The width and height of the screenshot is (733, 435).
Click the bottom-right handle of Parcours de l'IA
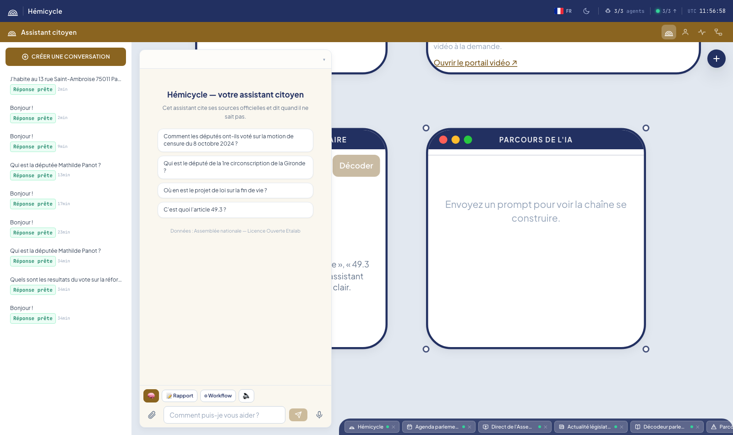click(646, 349)
